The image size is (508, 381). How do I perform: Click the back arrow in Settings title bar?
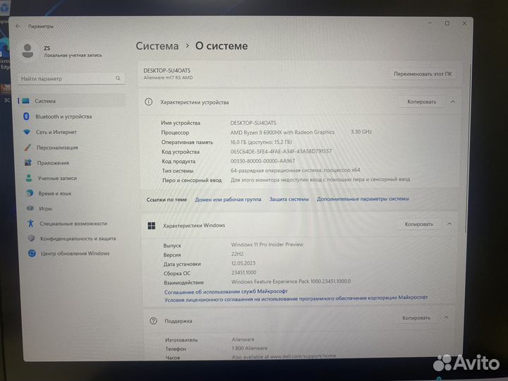18,26
